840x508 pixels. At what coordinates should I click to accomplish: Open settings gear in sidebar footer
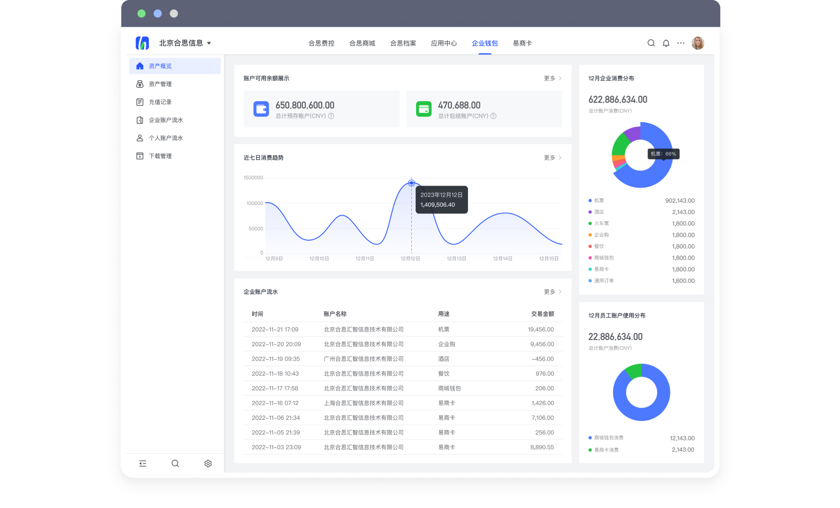(208, 463)
